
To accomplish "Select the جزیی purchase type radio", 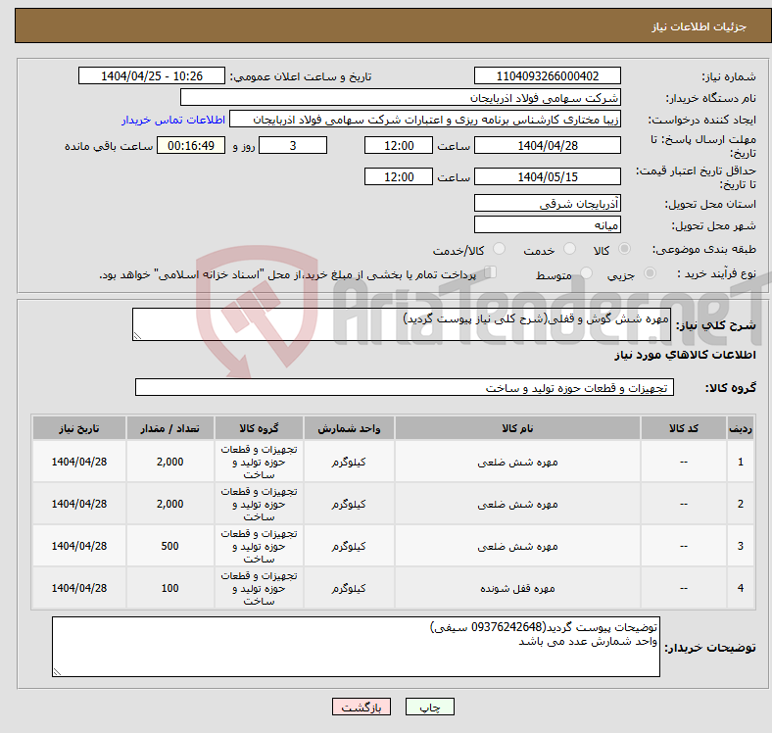I will 650,272.
